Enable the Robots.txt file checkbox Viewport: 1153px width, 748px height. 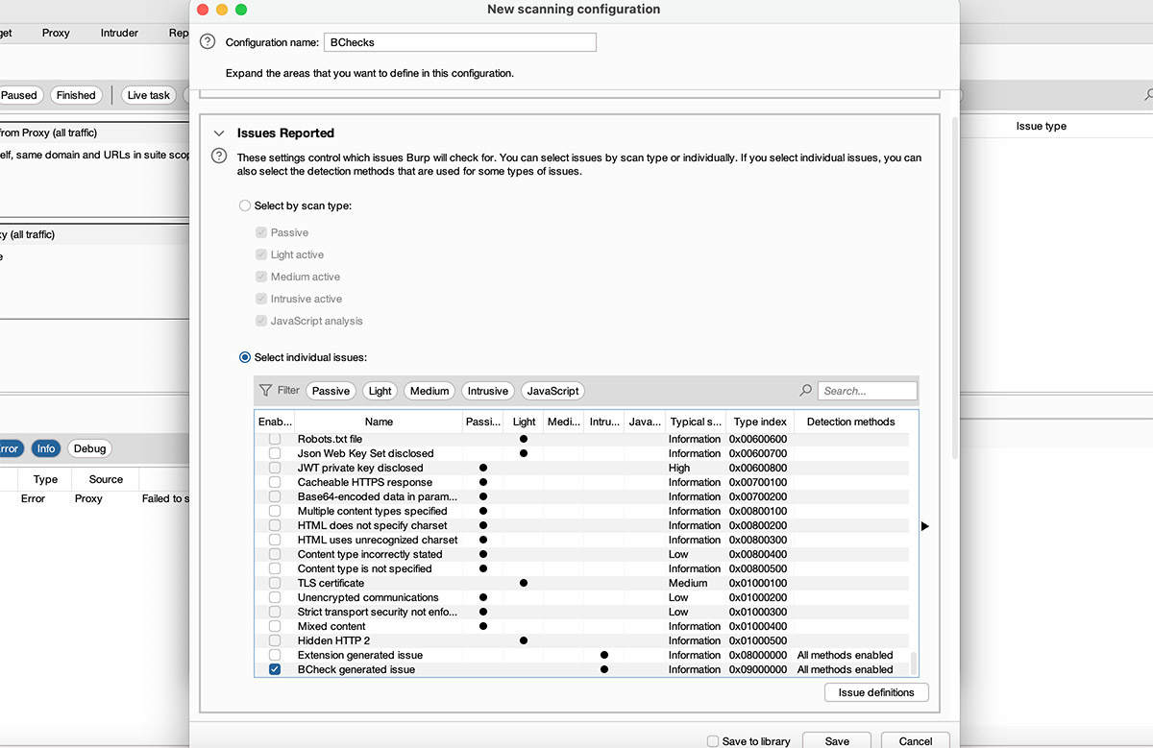[275, 439]
